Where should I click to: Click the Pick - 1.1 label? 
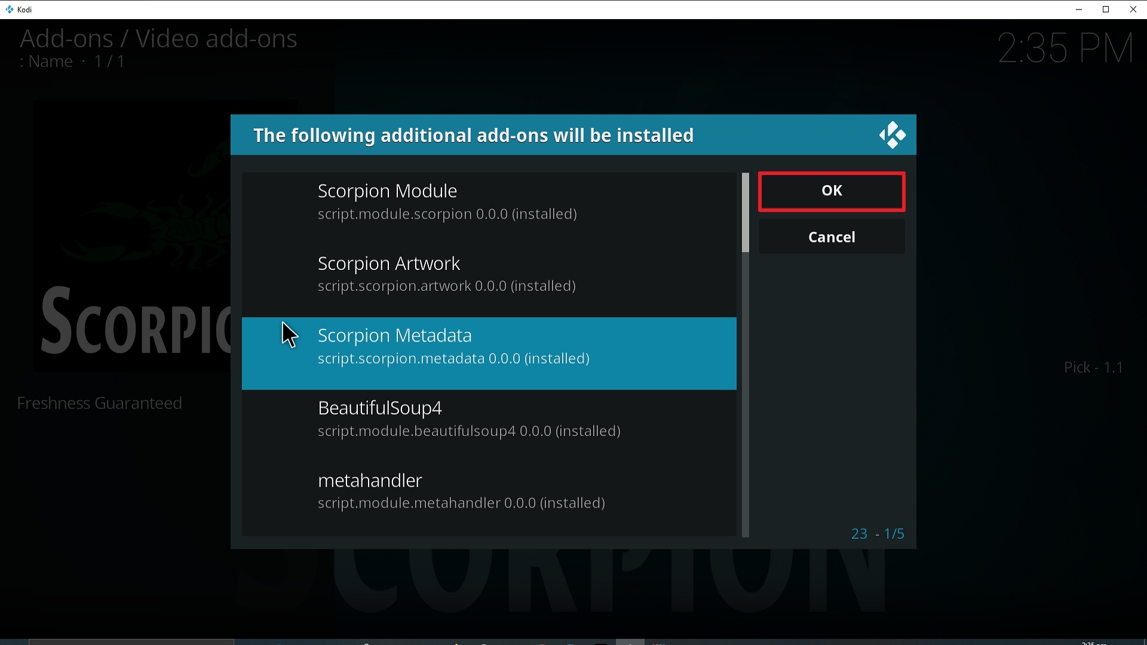coord(1093,367)
